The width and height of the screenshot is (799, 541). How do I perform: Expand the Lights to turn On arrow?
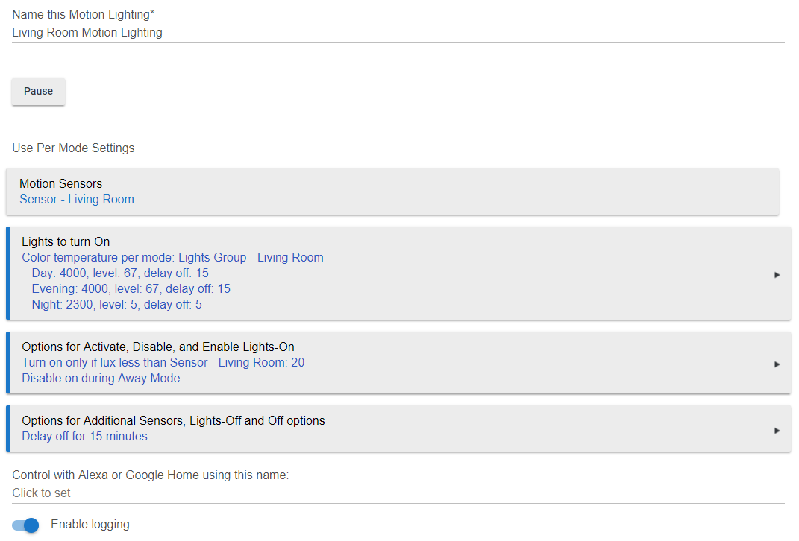click(x=777, y=275)
